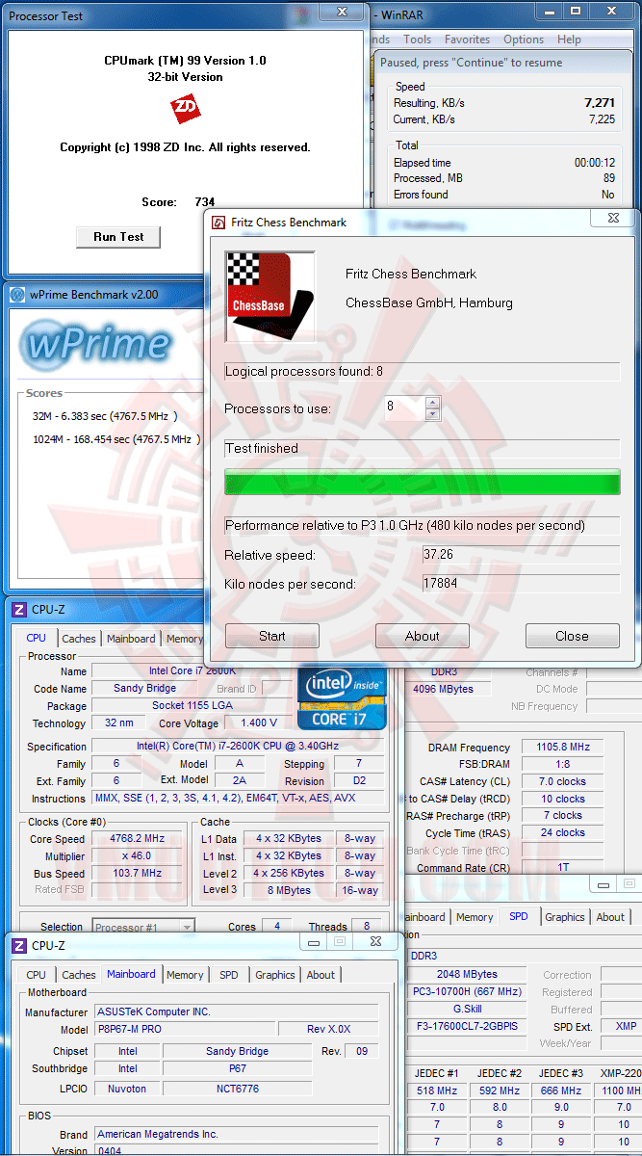Click the title icon of CPU-Z processor window

[17, 610]
